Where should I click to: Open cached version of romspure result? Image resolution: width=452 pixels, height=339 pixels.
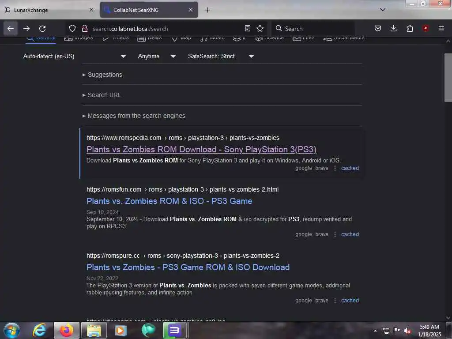point(350,300)
